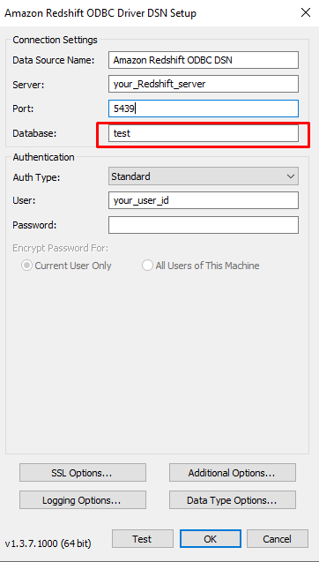Viewport: 319px width, 562px height.
Task: Click the Data Source Name field
Action: (204, 60)
